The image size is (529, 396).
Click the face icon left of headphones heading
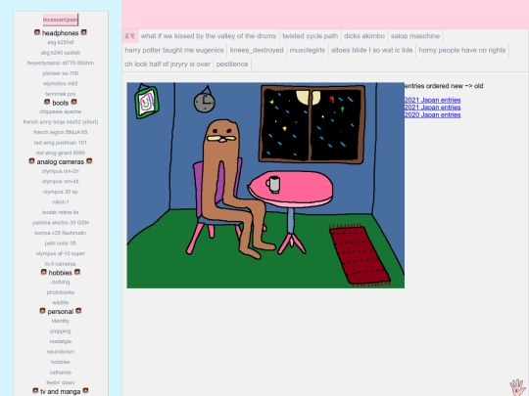click(37, 32)
